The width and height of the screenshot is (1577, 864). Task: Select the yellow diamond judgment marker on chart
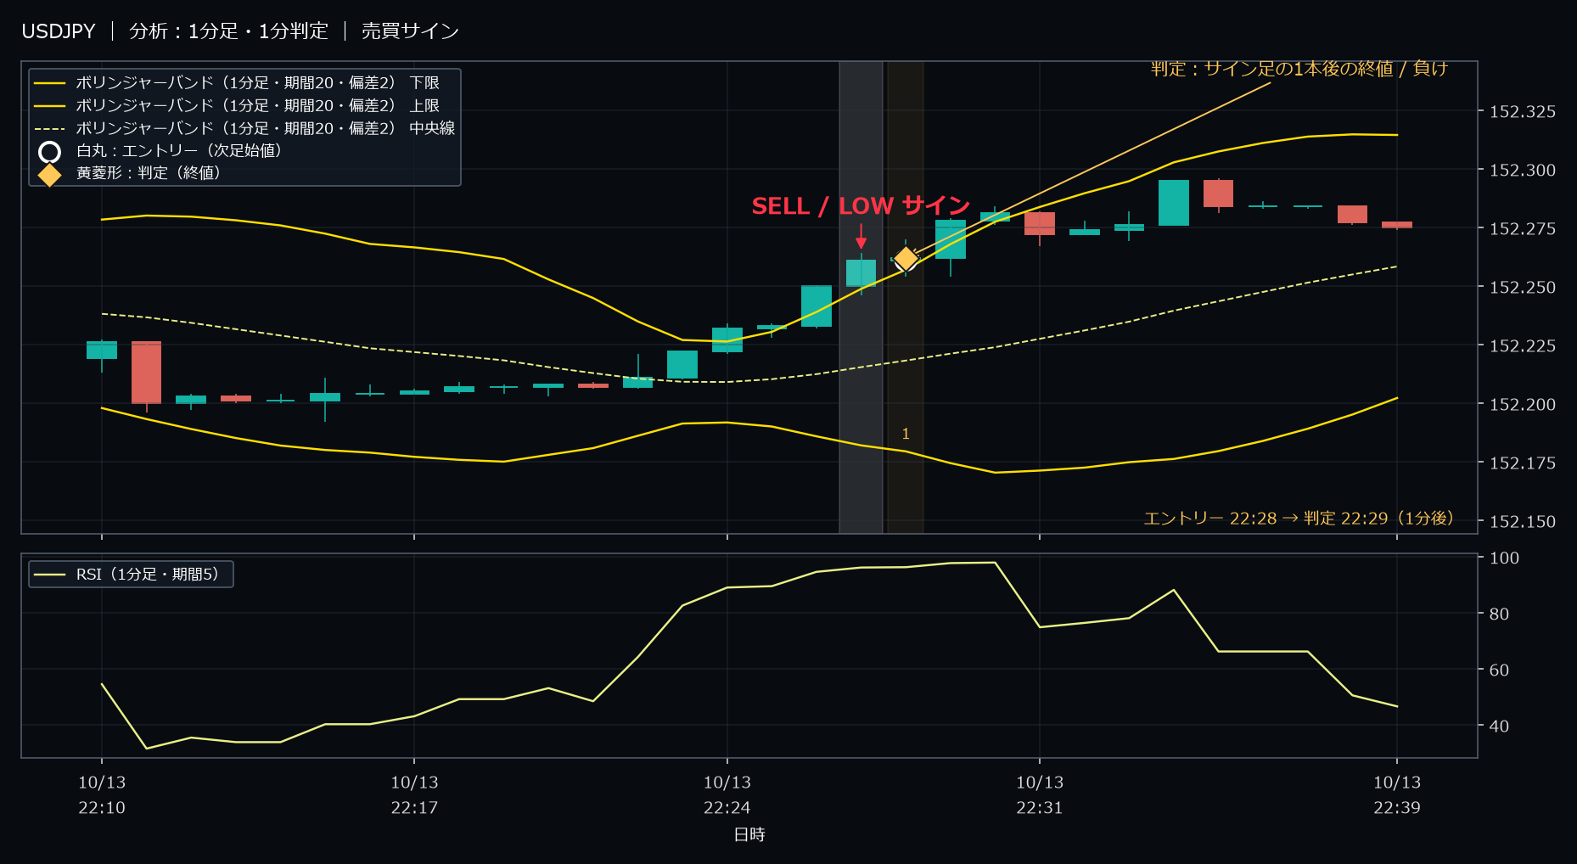tap(906, 258)
